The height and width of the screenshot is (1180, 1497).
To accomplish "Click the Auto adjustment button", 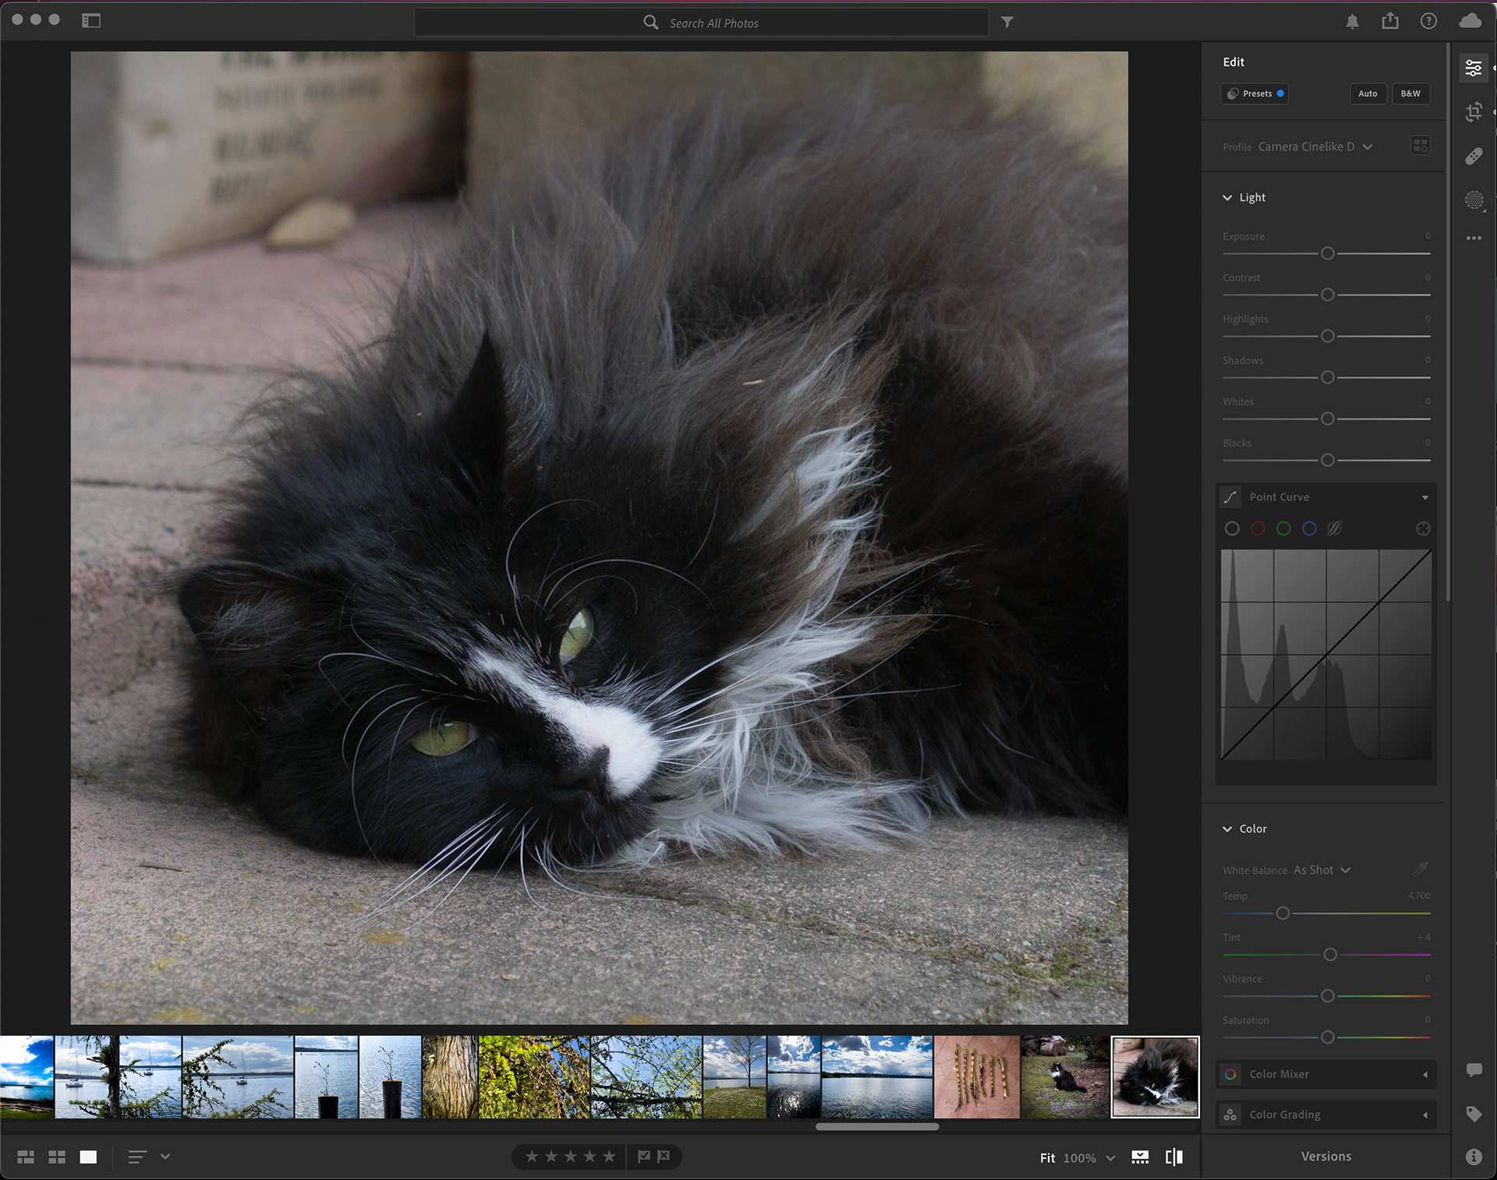I will click(1368, 94).
